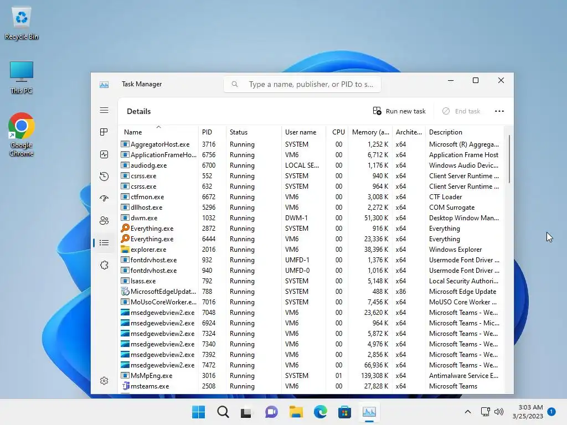Screen dimensions: 567x425
Task: Open Task View on the taskbar
Action: coord(246,412)
